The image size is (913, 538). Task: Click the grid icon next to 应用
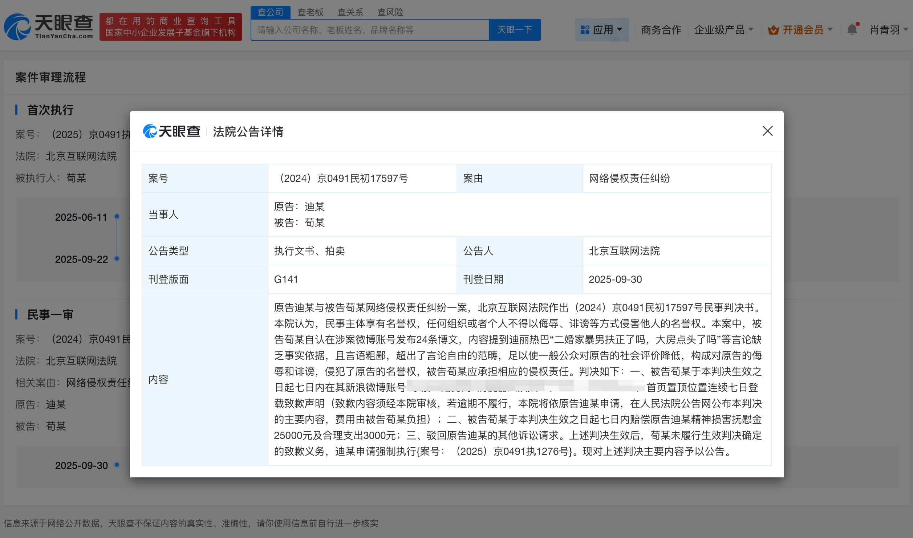point(585,30)
